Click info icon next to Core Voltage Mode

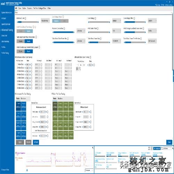[x=63, y=17]
